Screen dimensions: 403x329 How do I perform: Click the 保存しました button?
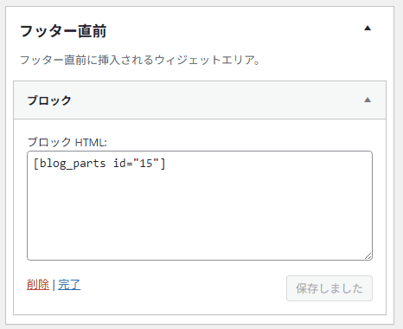(x=329, y=288)
